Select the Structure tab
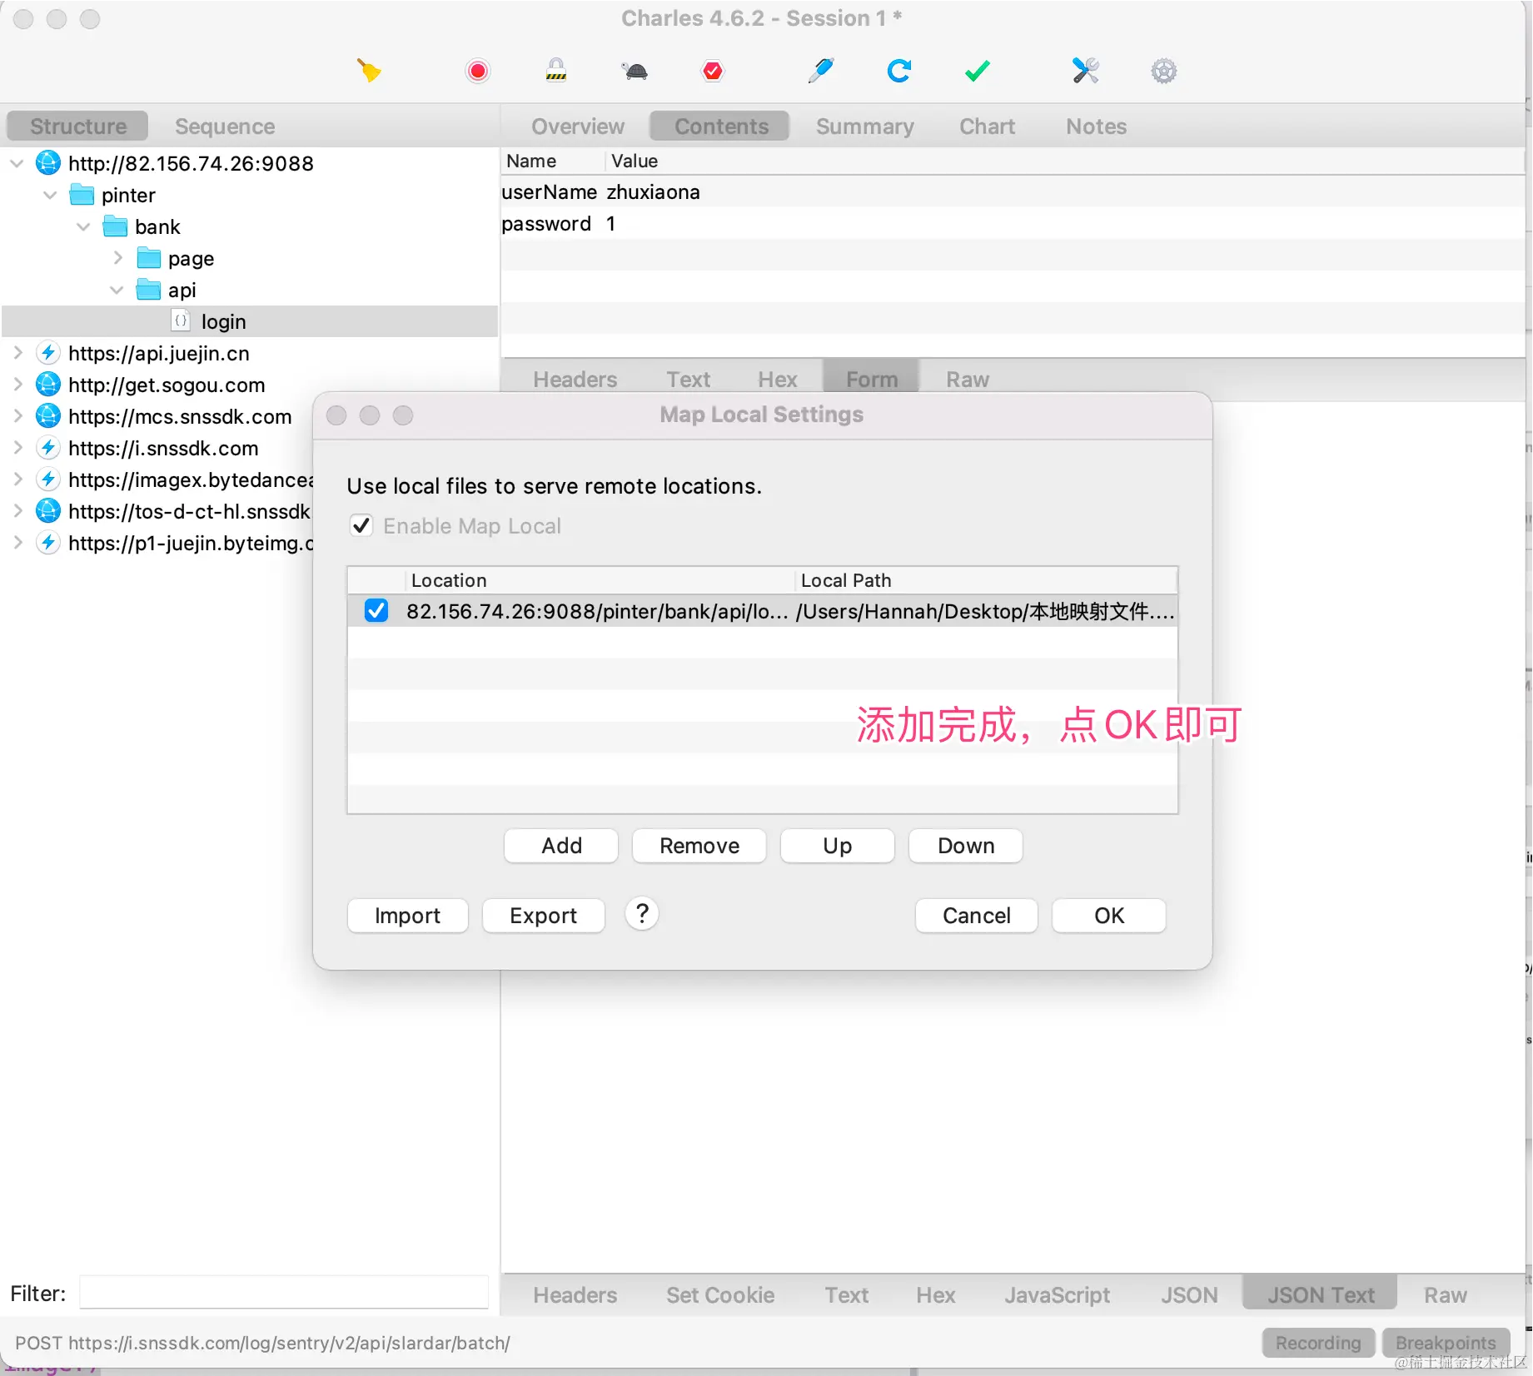The image size is (1533, 1376). coord(78,127)
